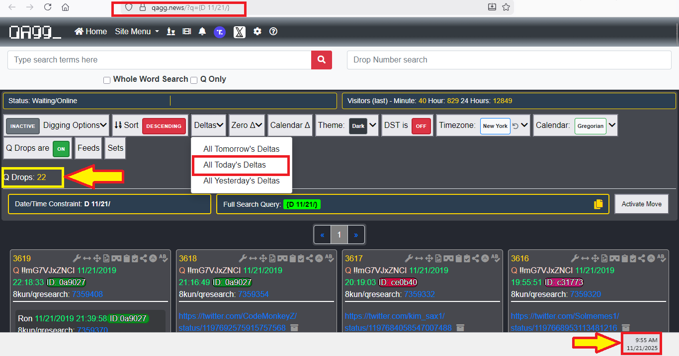Image resolution: width=679 pixels, height=356 pixels.
Task: Click the help question mark icon
Action: pyautogui.click(x=273, y=32)
